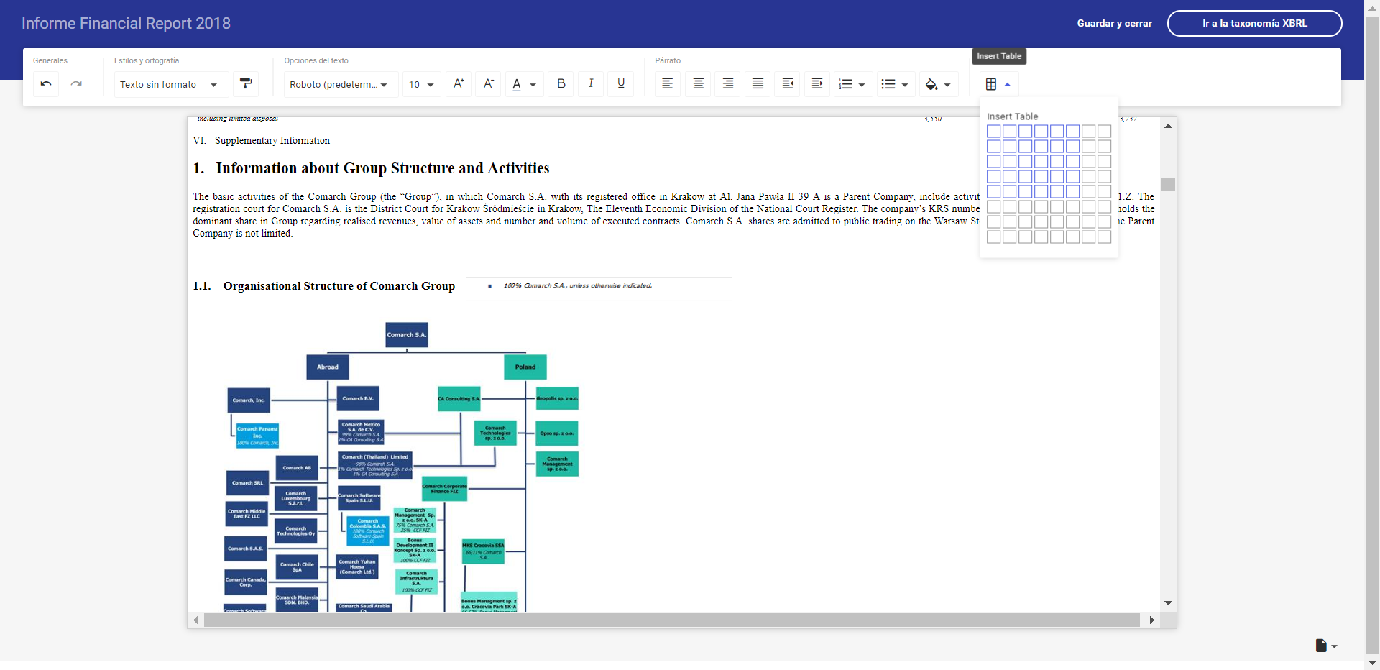Toggle underline formatting
Screen dimensions: 1380x670
point(621,84)
